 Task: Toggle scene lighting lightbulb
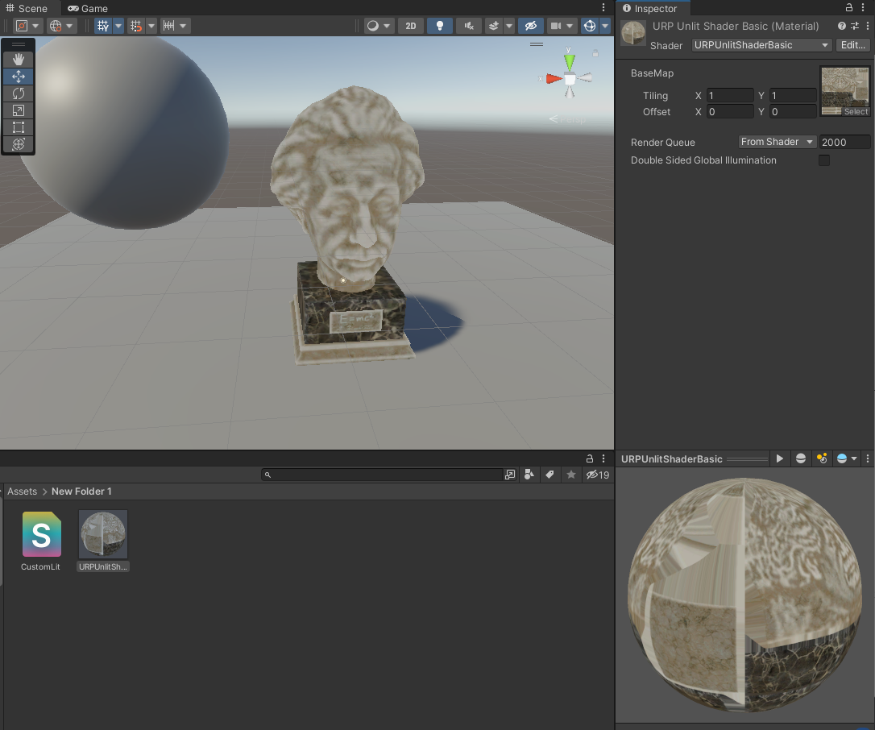440,26
